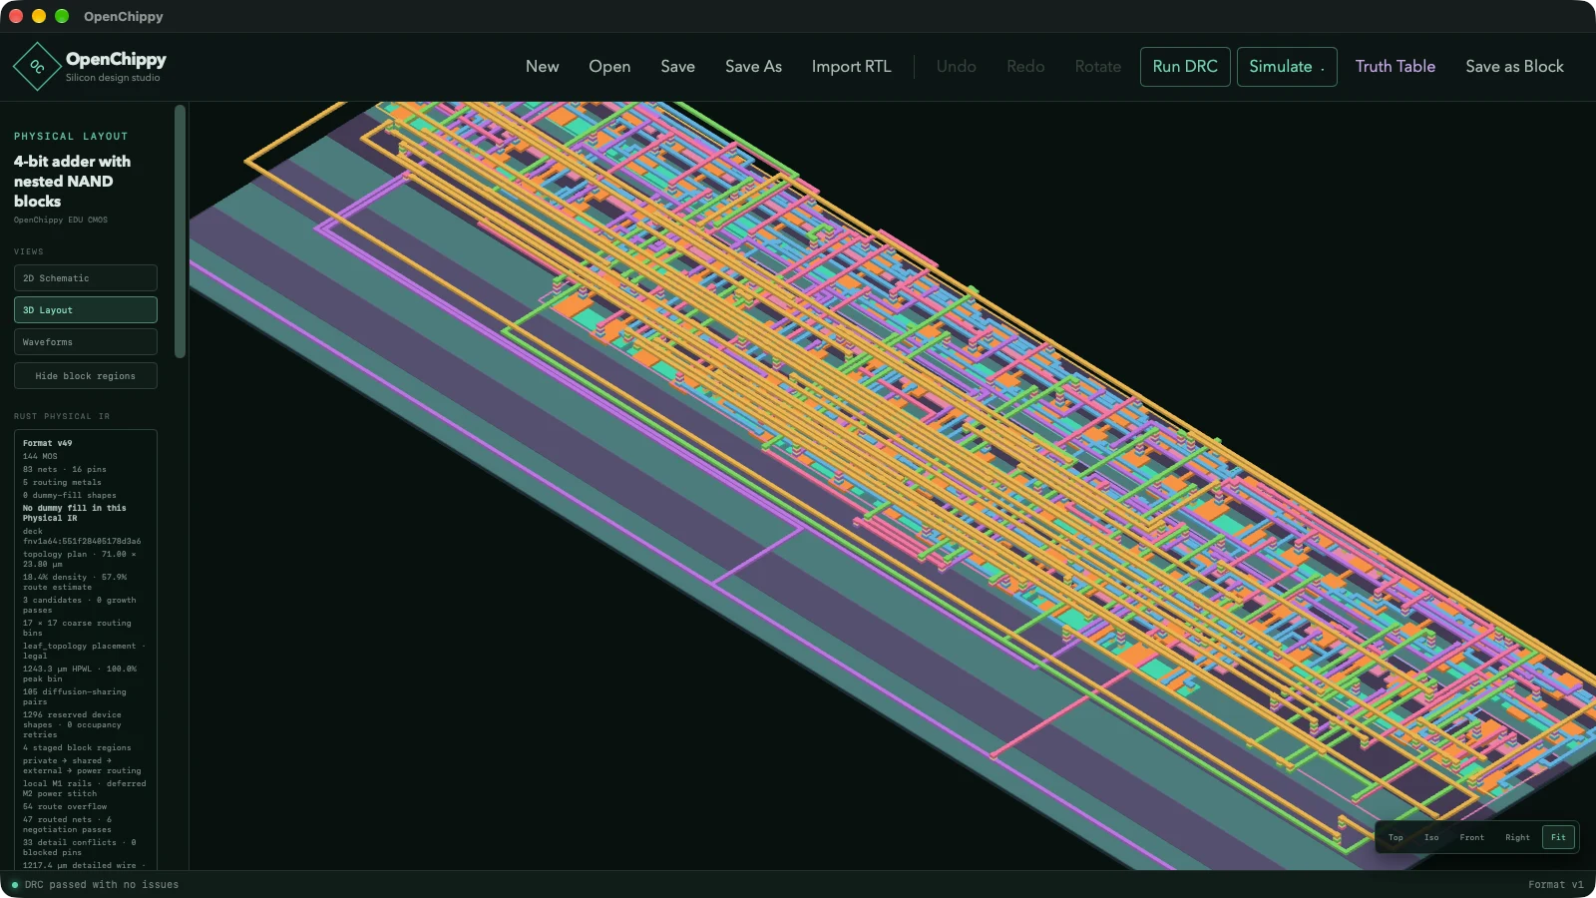Viewport: 1596px width, 898px height.
Task: Select the 3D Layout view
Action: click(x=86, y=310)
